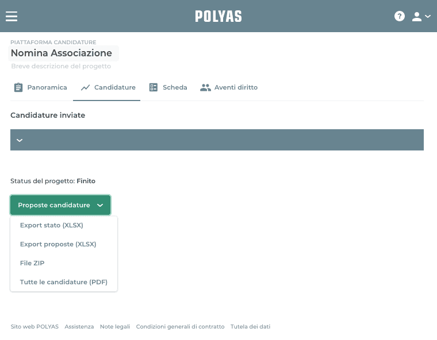Choose Tutte le candidature (PDF)
437x340 pixels.
click(x=64, y=282)
